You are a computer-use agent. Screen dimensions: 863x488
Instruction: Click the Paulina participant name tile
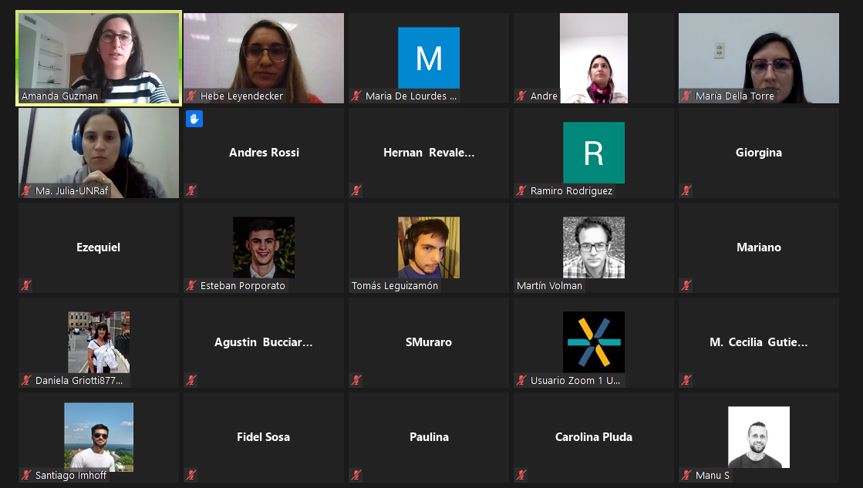[429, 437]
